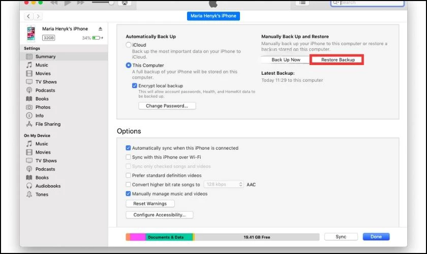The width and height of the screenshot is (427, 254).
Task: Open Audiobooks under On My Device
Action: coord(48,186)
